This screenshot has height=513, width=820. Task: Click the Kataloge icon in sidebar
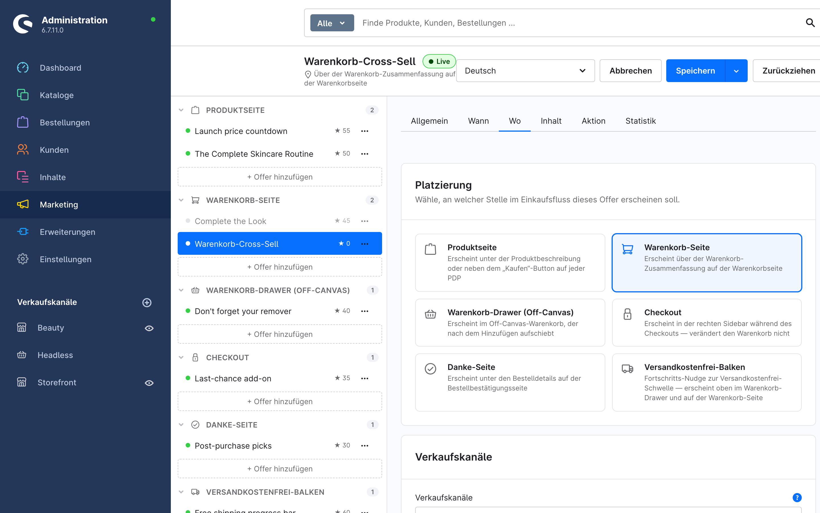click(23, 95)
